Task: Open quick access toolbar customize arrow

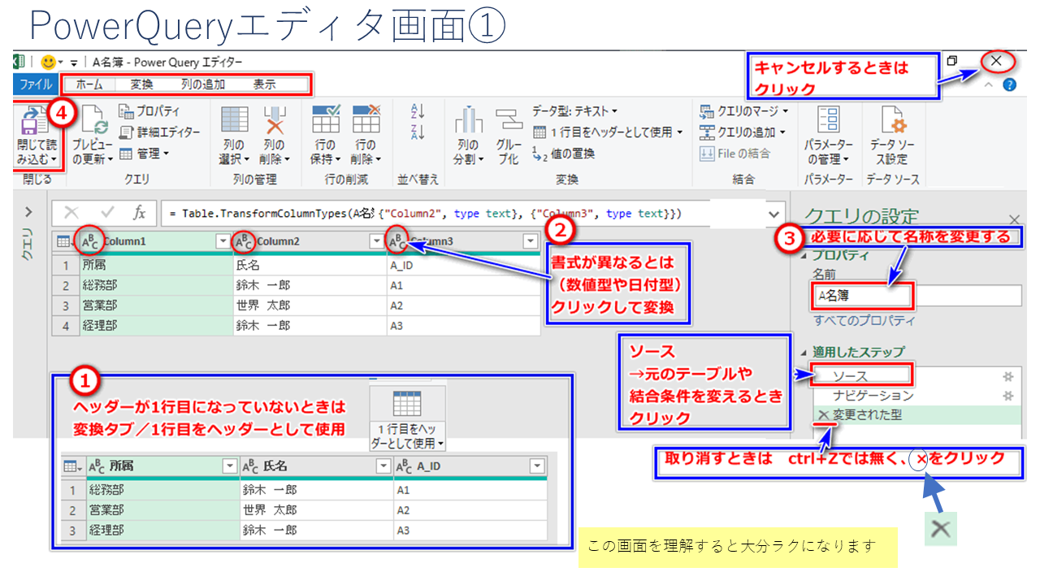Action: (x=73, y=62)
